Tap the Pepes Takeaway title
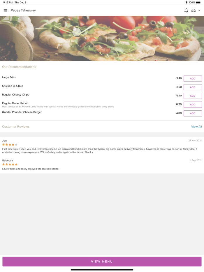204x272 pixels. [23, 10]
